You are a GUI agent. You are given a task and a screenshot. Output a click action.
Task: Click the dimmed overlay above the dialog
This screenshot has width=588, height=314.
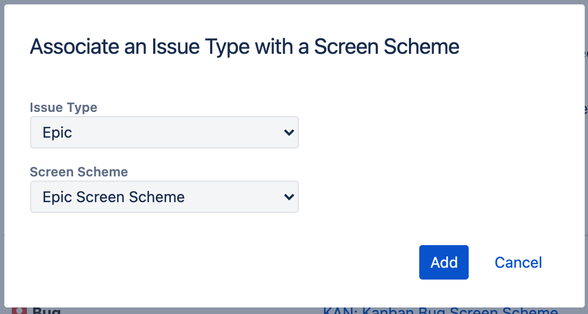295,2
